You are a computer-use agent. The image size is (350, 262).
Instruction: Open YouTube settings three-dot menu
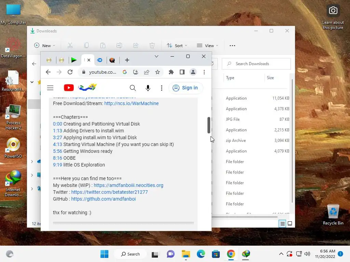162,88
